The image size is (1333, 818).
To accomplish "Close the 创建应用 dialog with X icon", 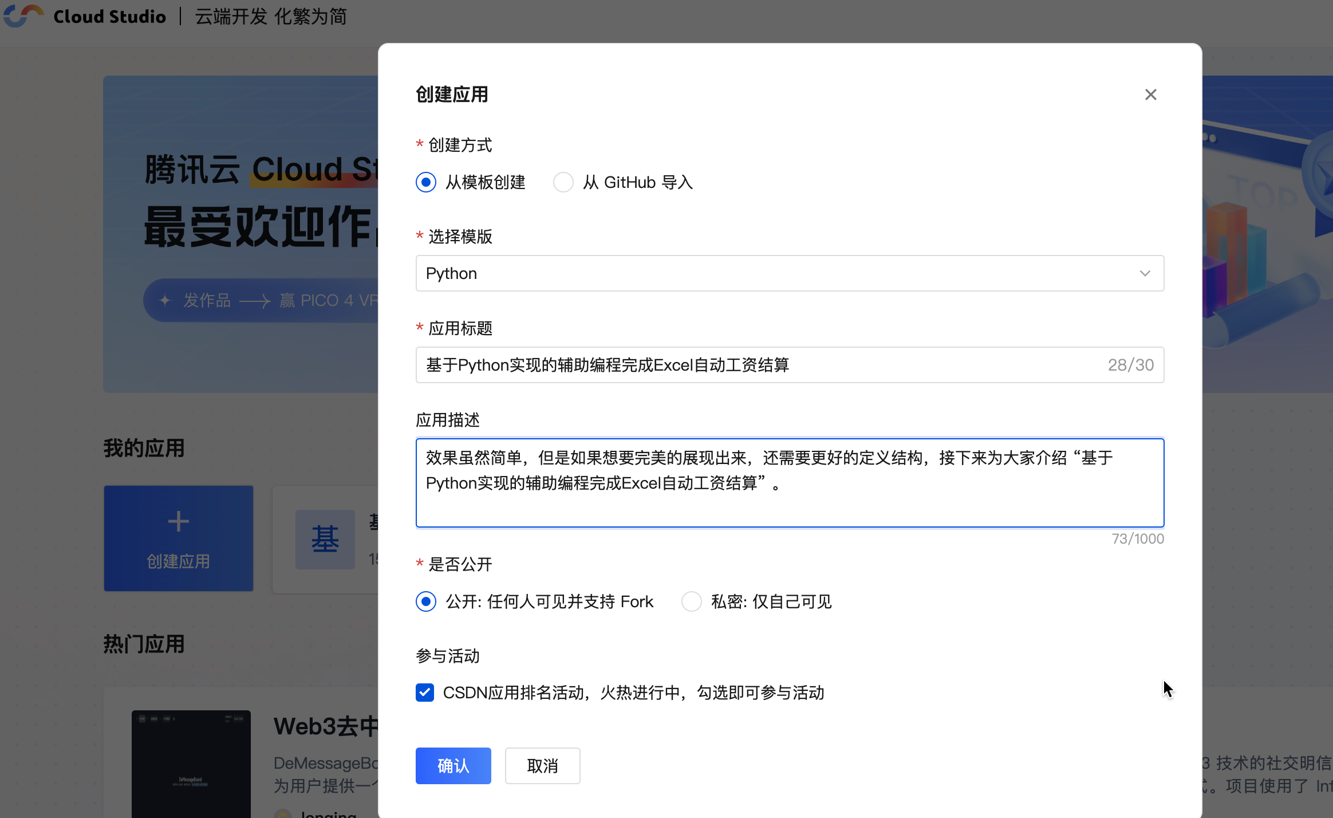I will pyautogui.click(x=1150, y=95).
